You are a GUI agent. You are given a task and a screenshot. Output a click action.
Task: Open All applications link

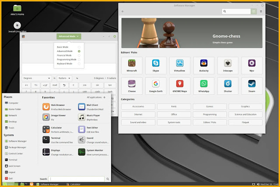coord(96,97)
